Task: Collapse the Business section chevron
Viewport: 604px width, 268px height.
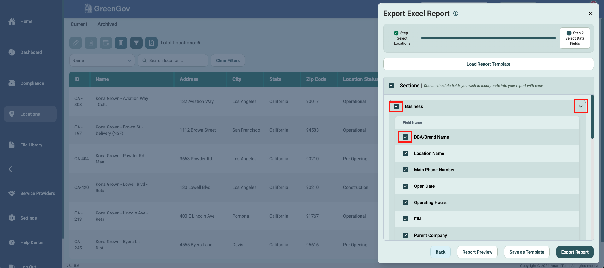Action: pos(580,106)
